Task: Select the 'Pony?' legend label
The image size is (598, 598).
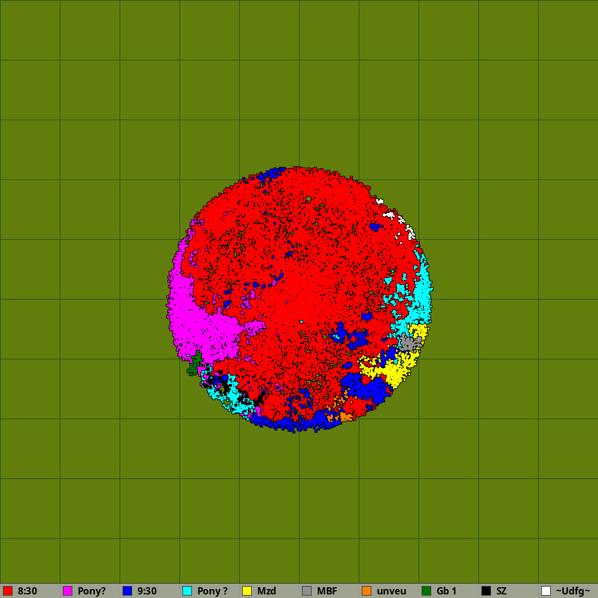Action: 91,591
